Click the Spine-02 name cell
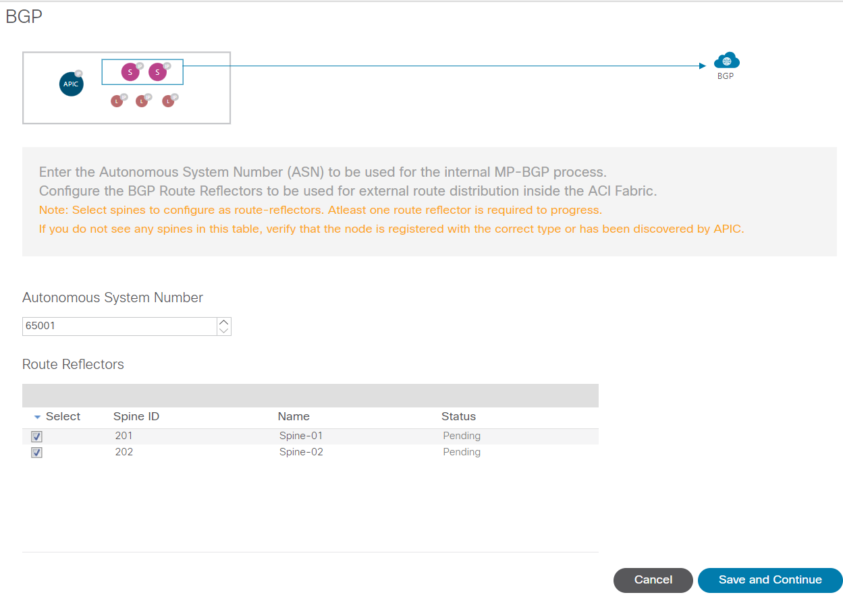 (301, 452)
